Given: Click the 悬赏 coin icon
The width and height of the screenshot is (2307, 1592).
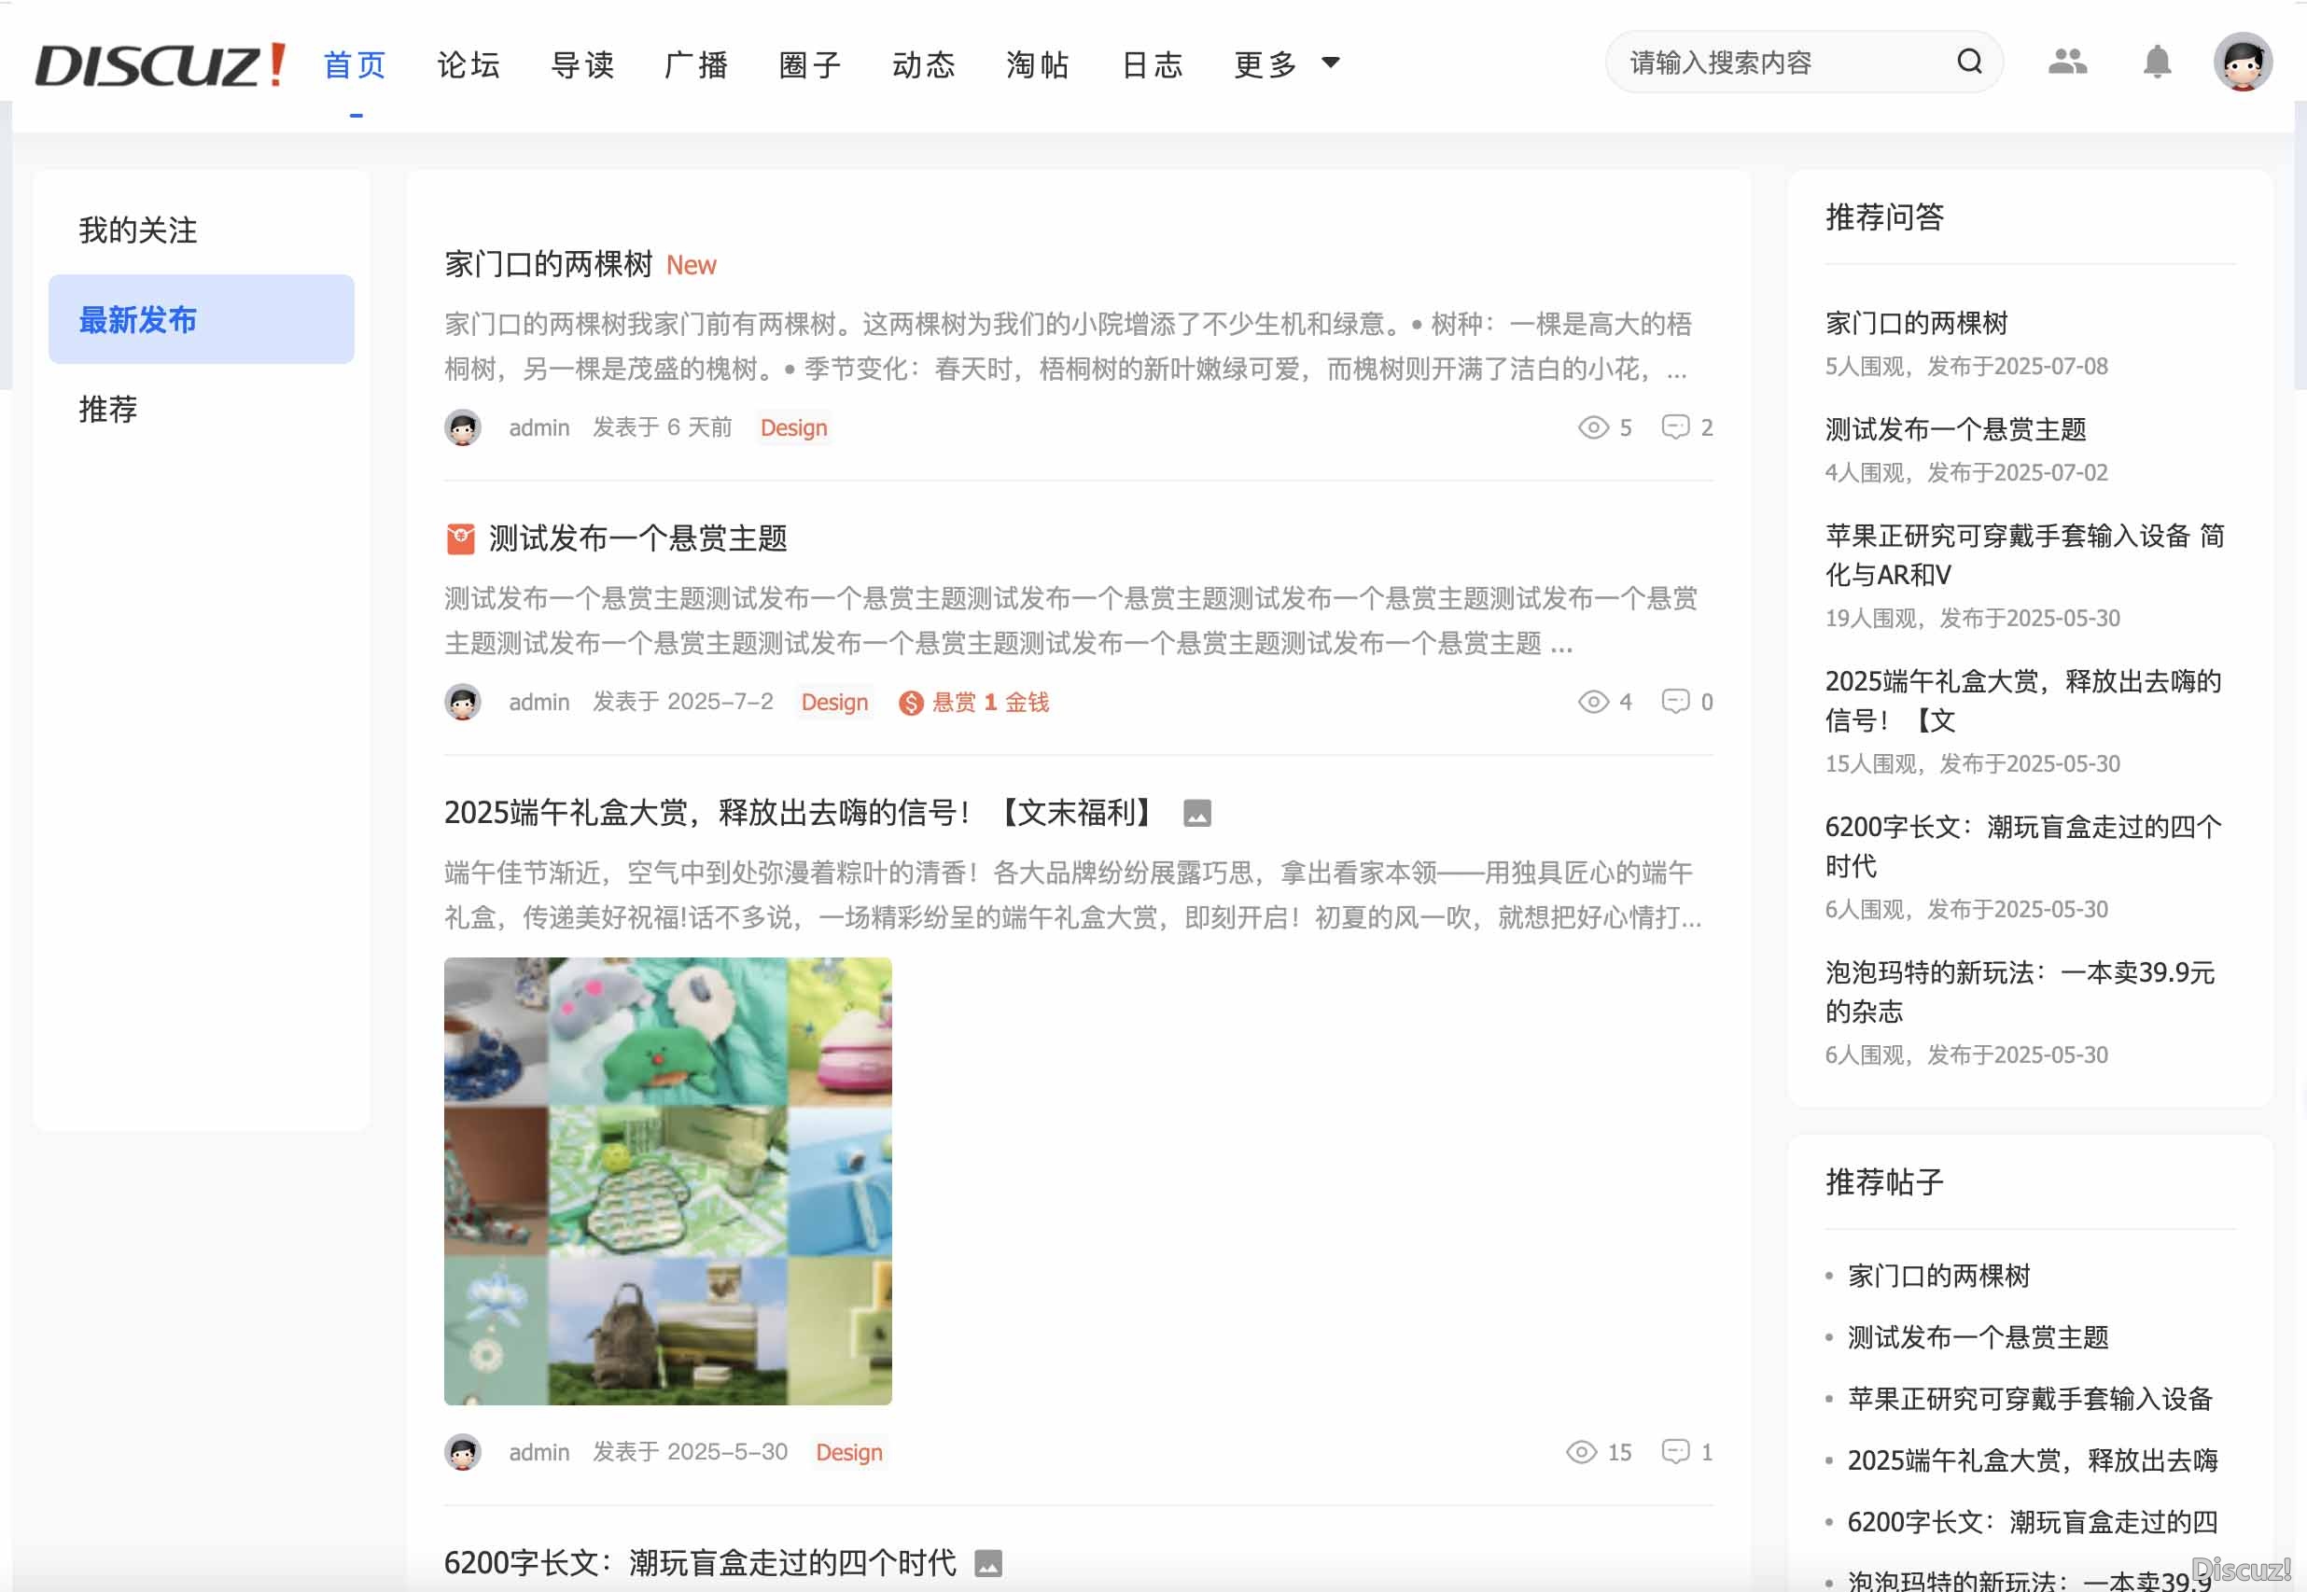Looking at the screenshot, I should pyautogui.click(x=910, y=703).
